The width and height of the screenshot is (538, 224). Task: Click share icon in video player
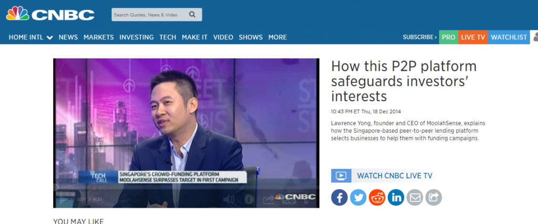point(268,199)
